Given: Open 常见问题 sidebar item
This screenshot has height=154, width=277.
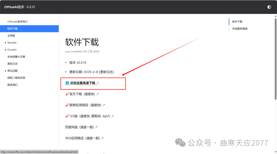Looking at the screenshot, I should click(x=12, y=71).
